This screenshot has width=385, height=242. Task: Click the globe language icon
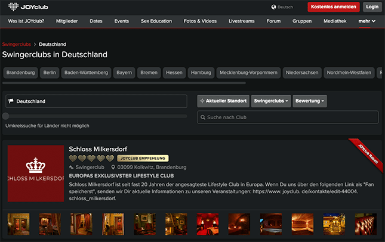click(x=274, y=7)
